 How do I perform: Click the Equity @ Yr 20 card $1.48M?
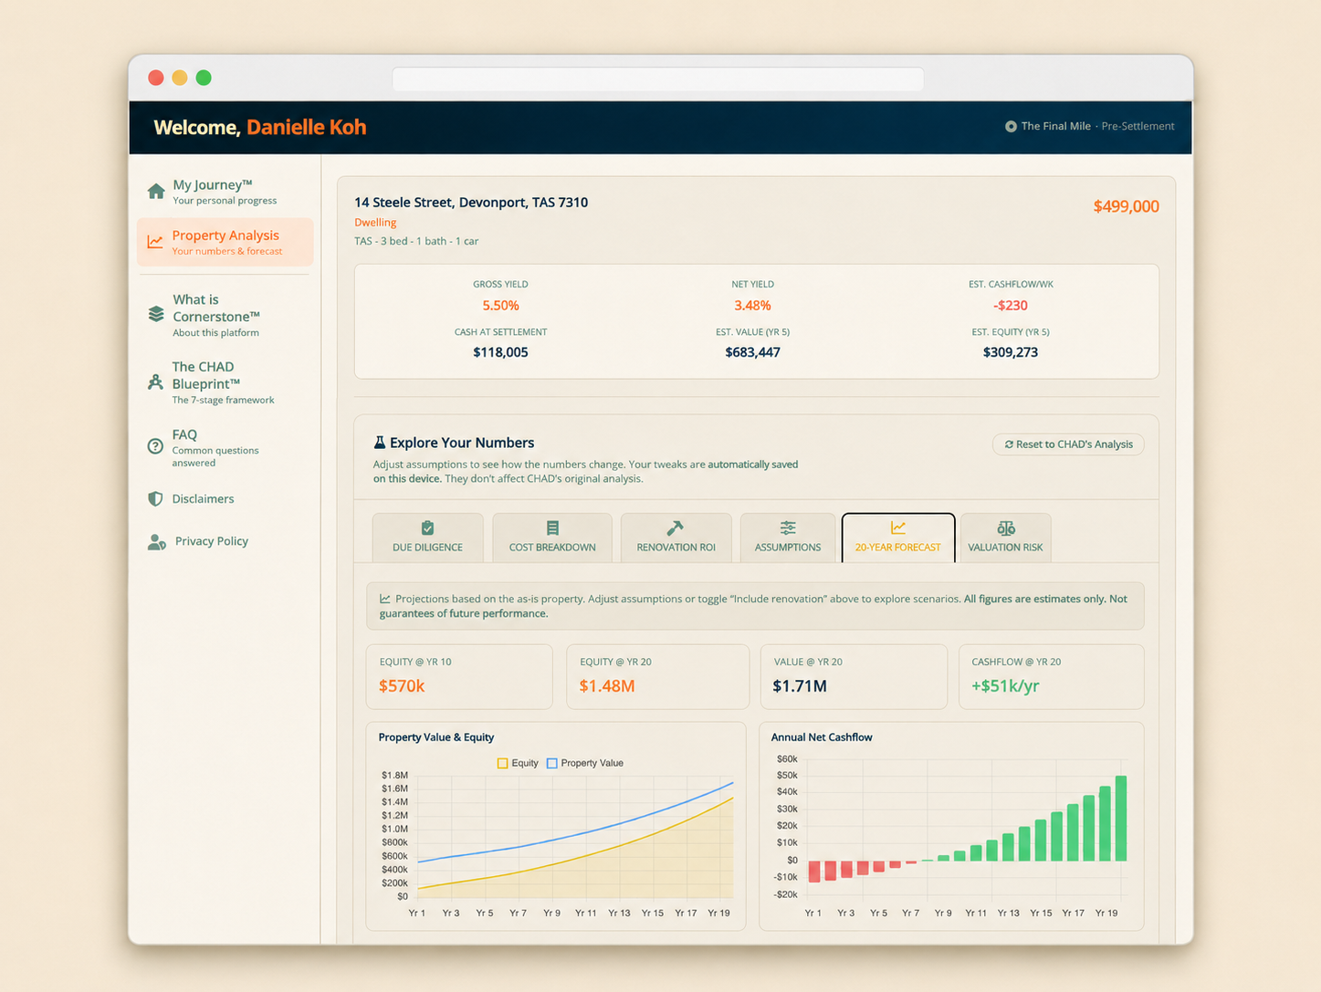point(657,676)
